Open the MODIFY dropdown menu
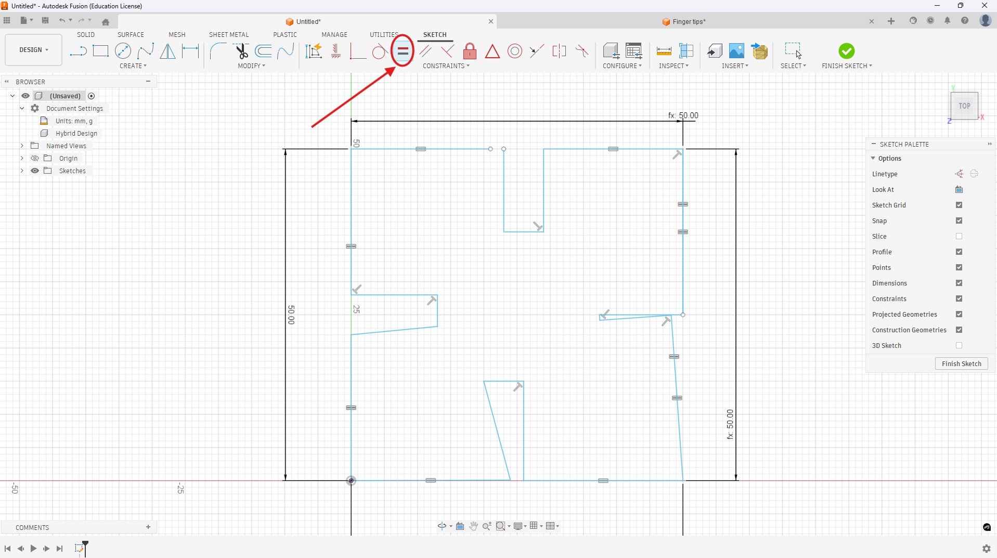 point(252,66)
